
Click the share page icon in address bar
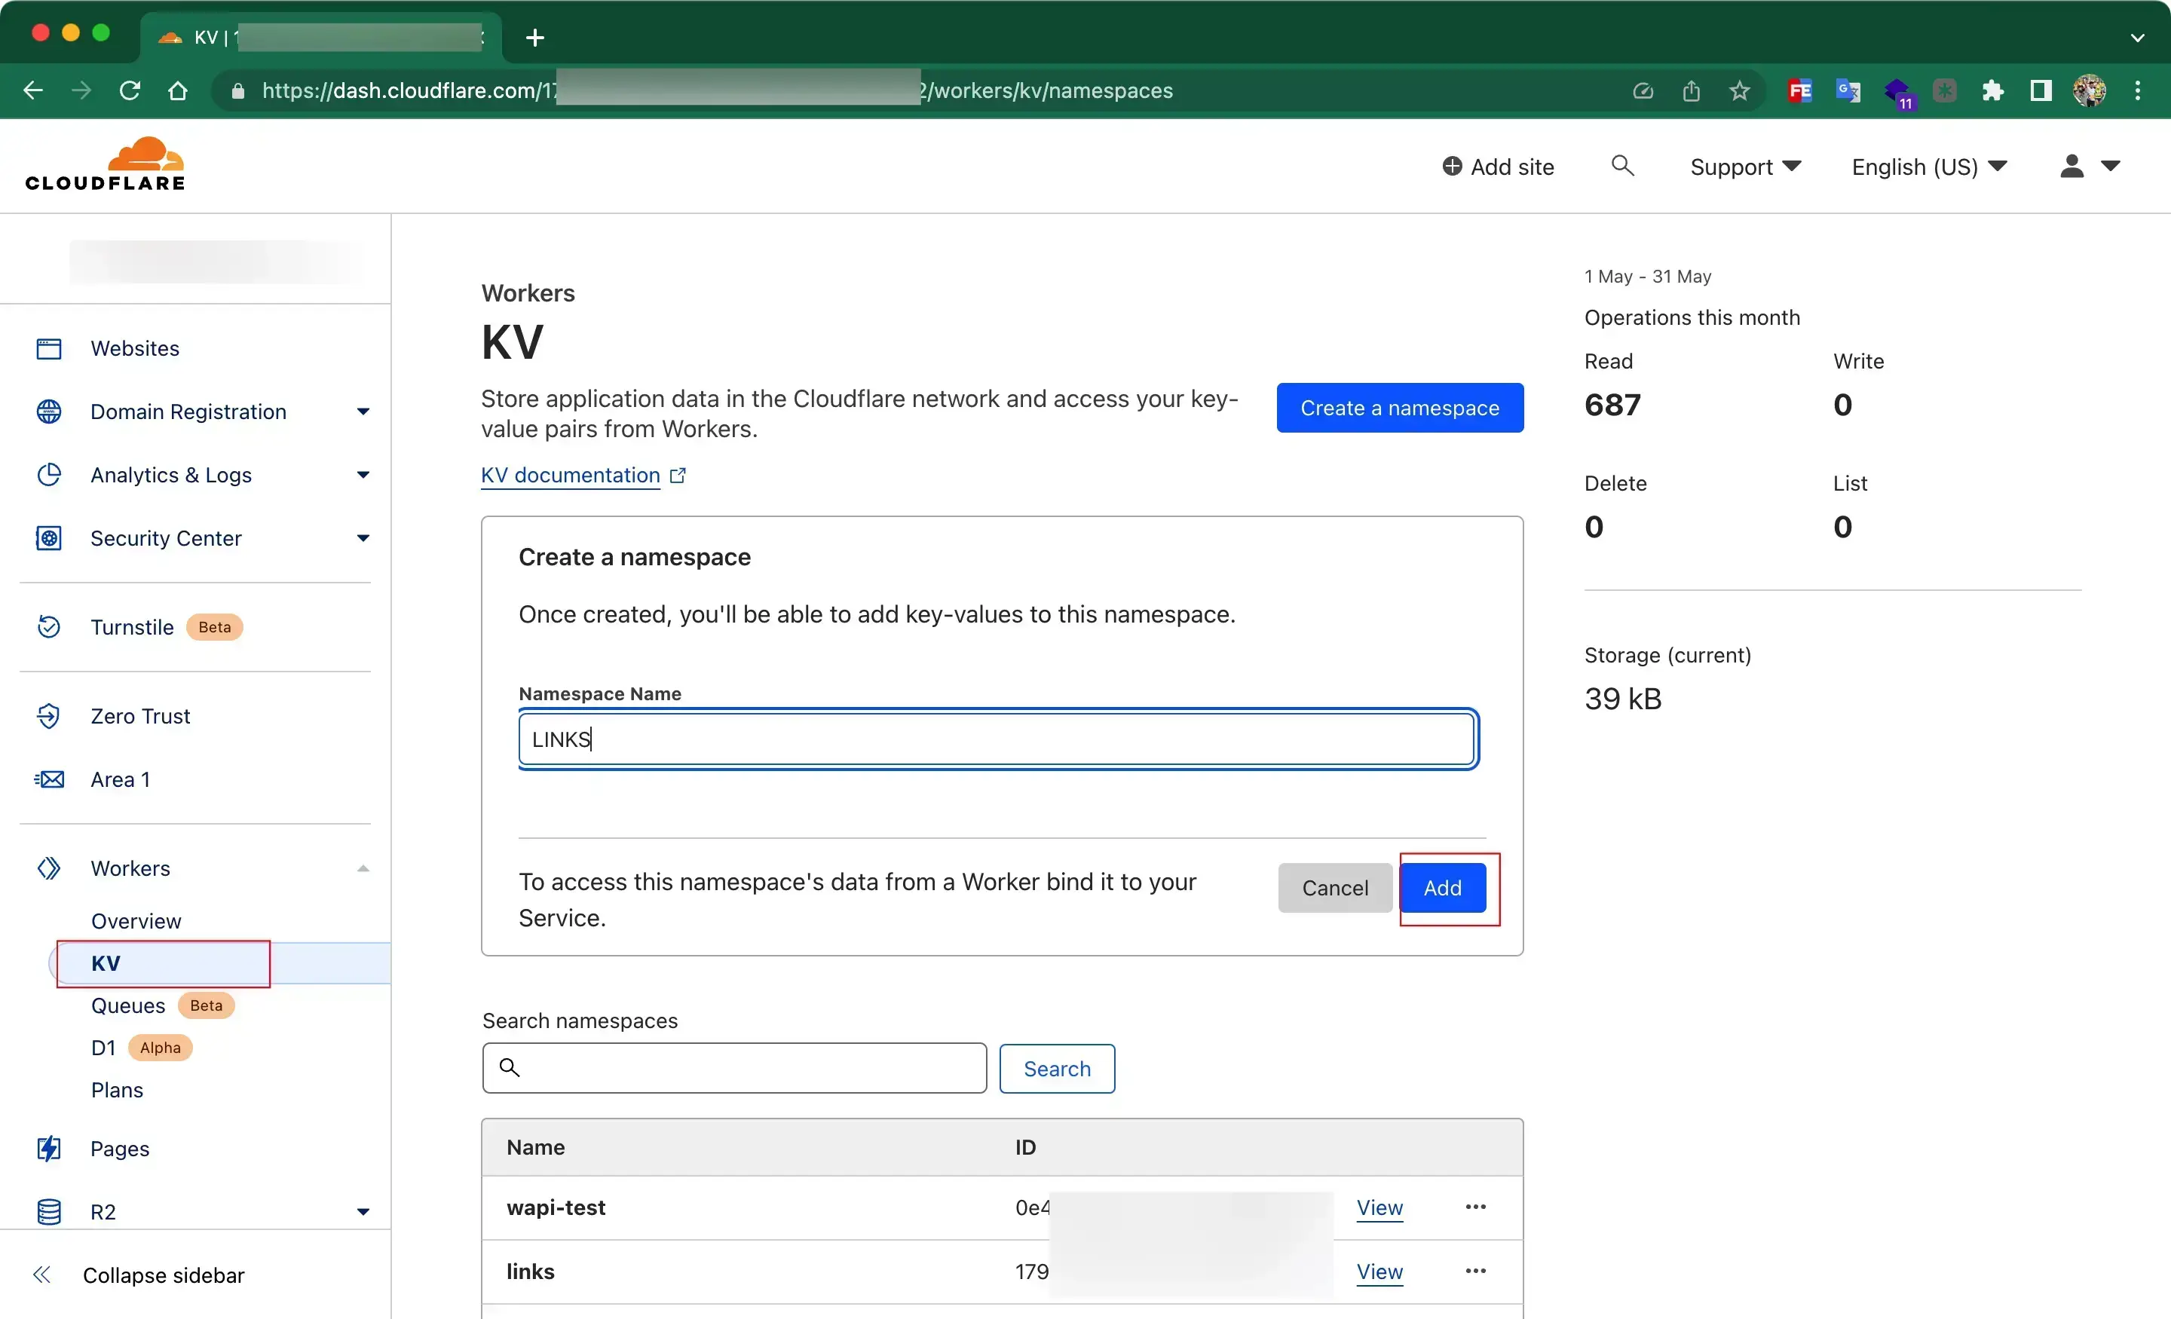1691,90
